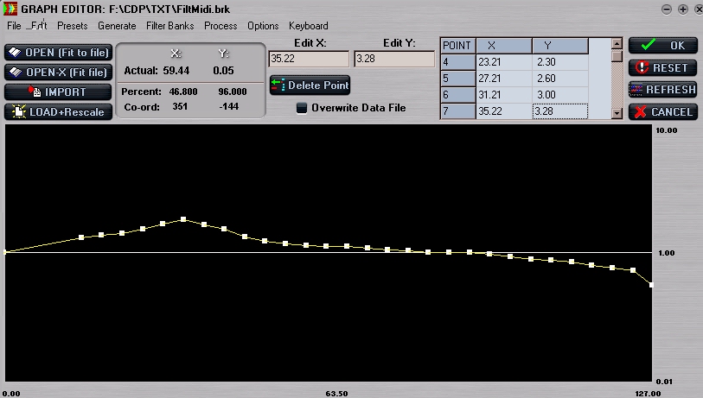703x398 pixels.
Task: Open the Presets menu
Action: click(72, 26)
